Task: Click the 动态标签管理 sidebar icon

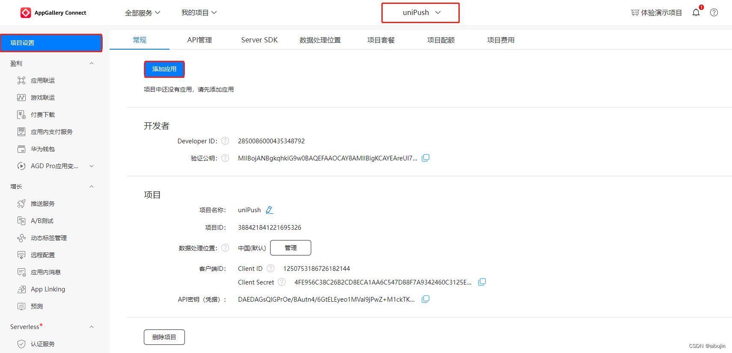Action: coord(21,238)
